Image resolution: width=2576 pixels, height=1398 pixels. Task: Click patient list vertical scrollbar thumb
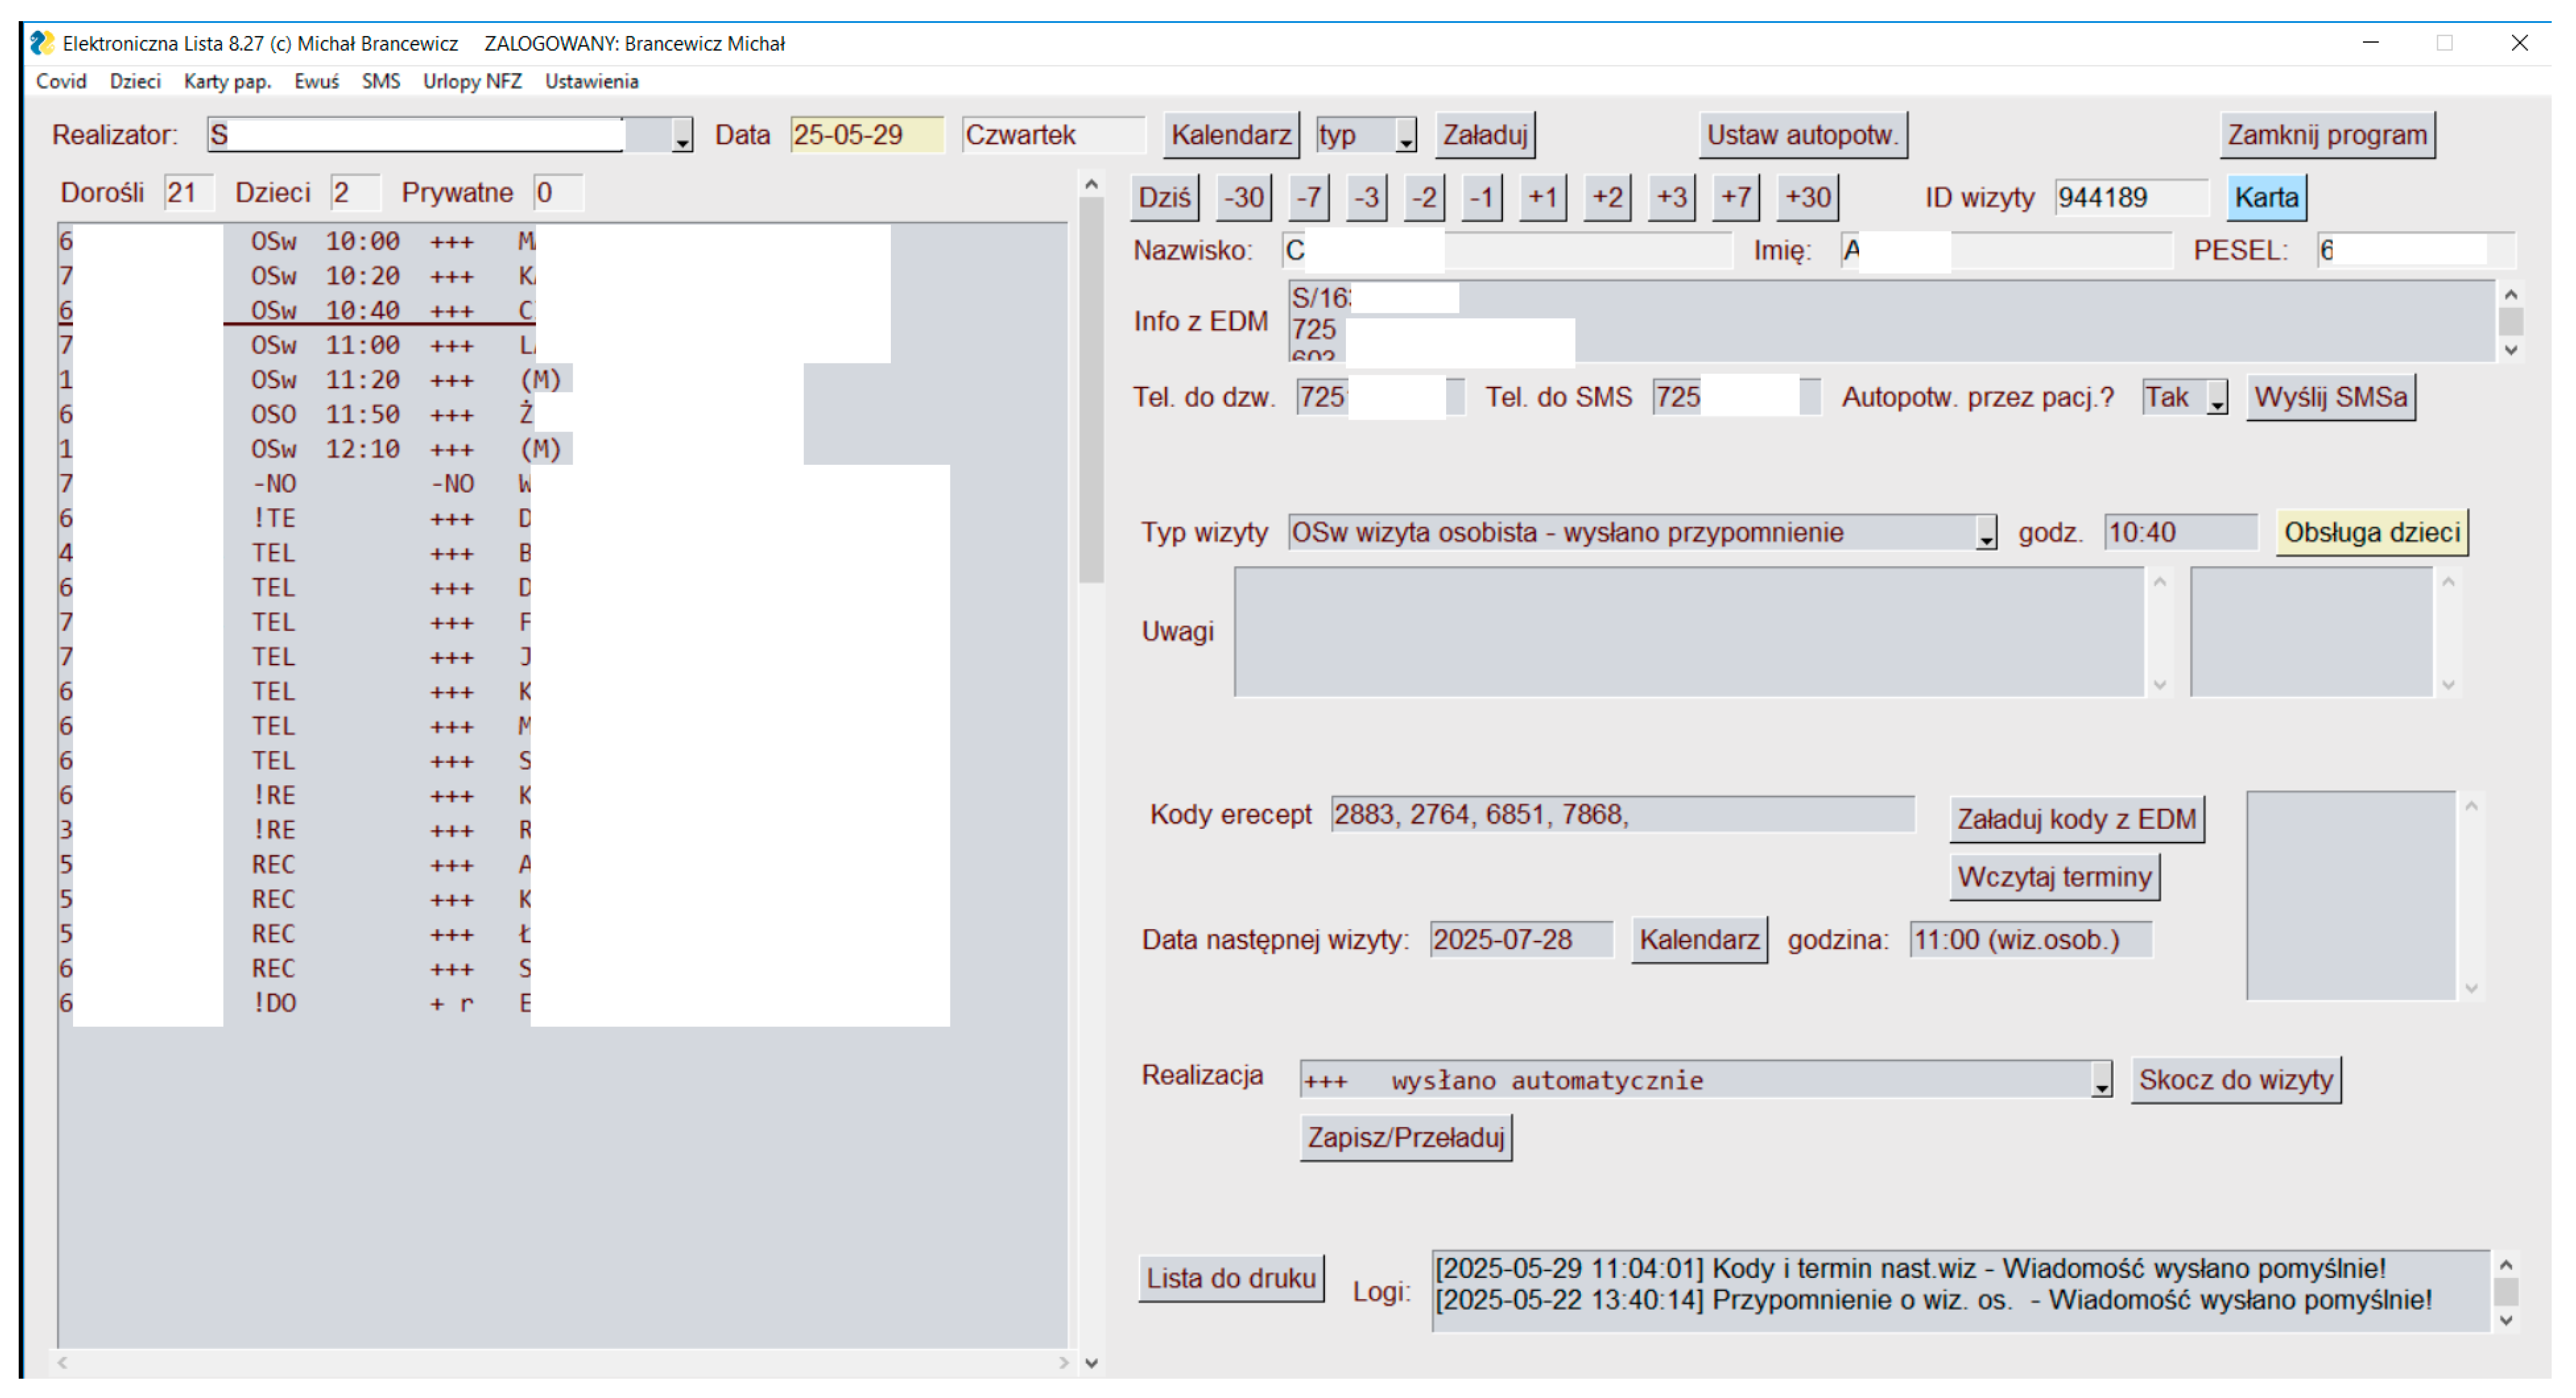pyautogui.click(x=1091, y=390)
